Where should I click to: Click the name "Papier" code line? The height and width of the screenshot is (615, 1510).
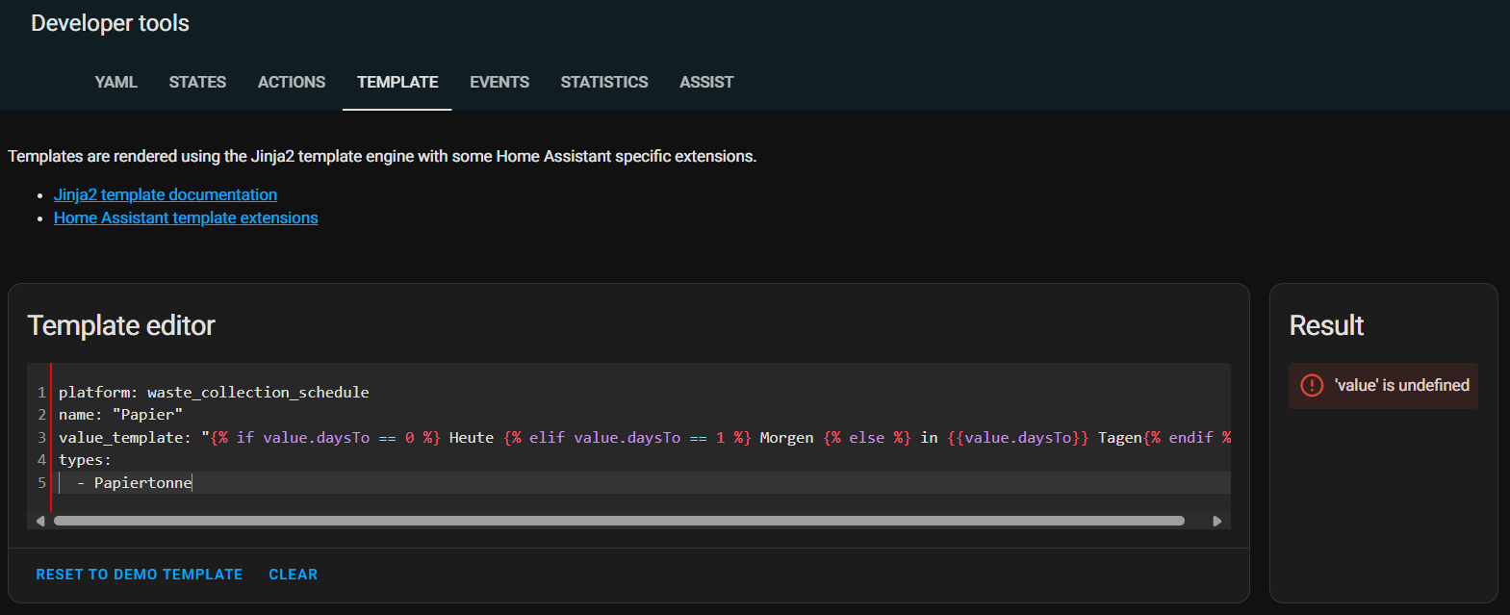(x=120, y=415)
